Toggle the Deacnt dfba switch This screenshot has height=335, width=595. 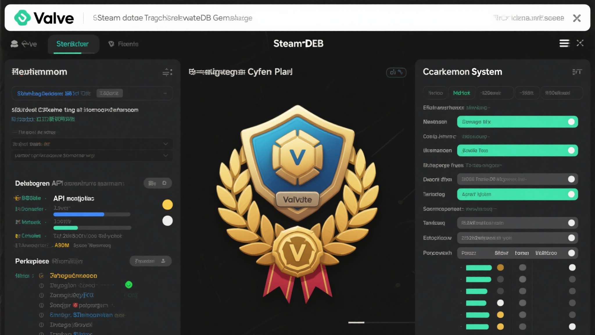point(571,179)
